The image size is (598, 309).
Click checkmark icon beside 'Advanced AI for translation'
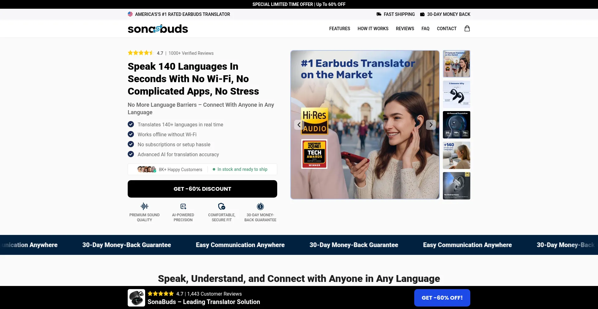click(x=131, y=154)
